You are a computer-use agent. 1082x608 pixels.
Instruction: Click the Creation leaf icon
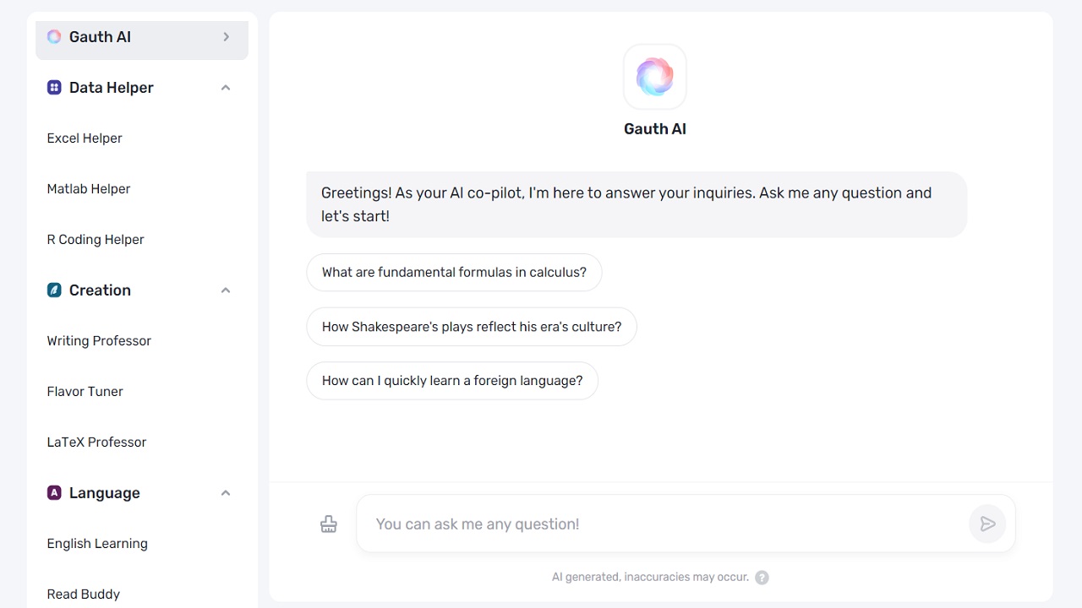(x=54, y=290)
